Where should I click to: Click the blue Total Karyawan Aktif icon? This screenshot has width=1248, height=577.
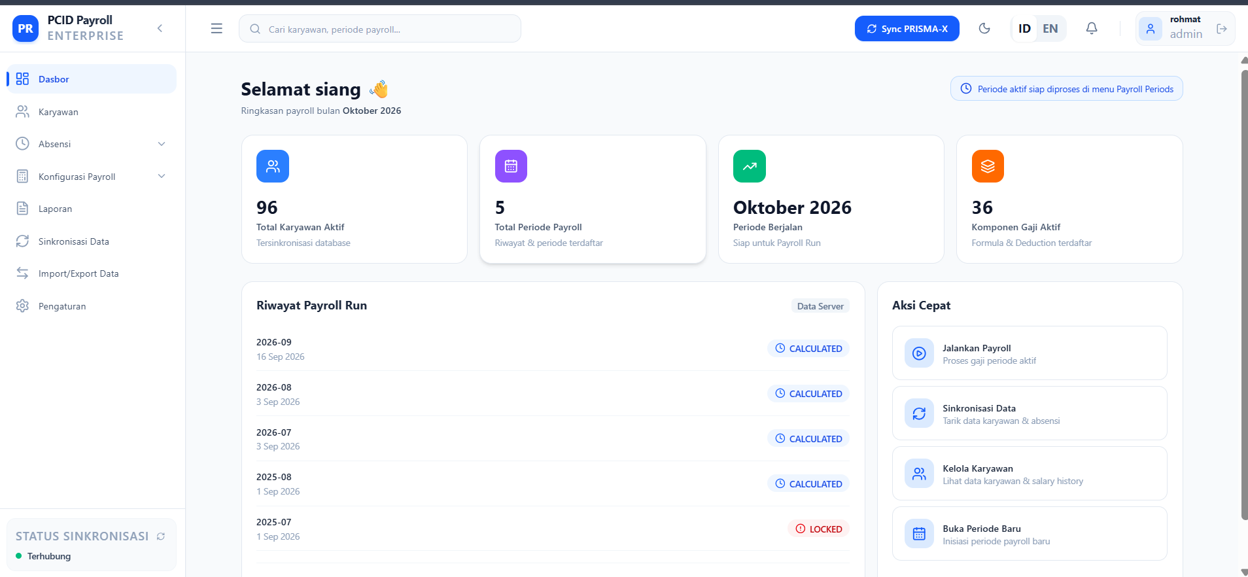pyautogui.click(x=273, y=166)
